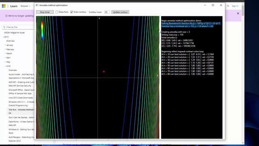The width and height of the screenshot is (259, 146).
Task: Click the rainbow color scale legend
Action: point(42,31)
